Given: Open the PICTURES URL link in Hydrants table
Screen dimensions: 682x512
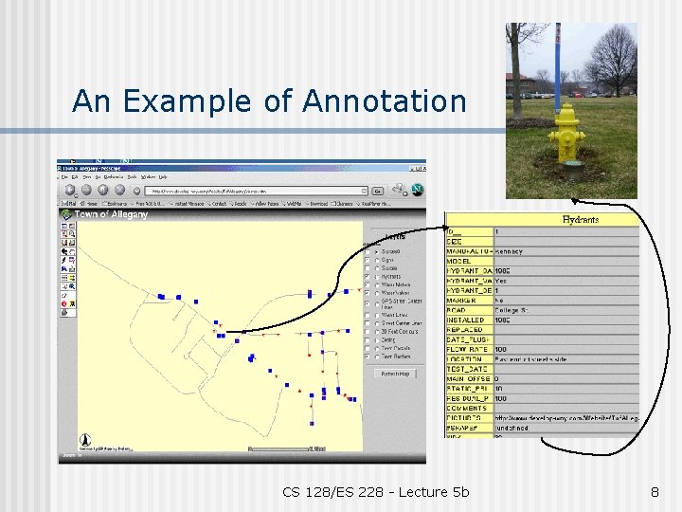Looking at the screenshot, I should [566, 418].
